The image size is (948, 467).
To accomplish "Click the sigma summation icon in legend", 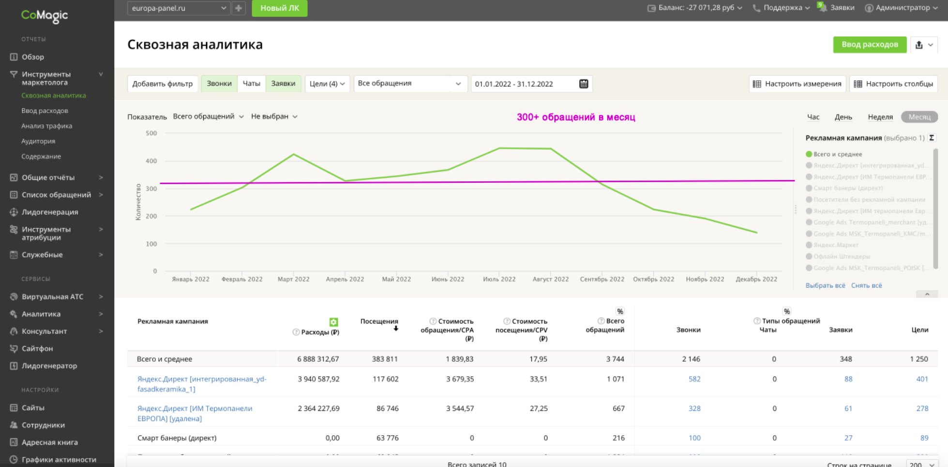I will pos(932,138).
